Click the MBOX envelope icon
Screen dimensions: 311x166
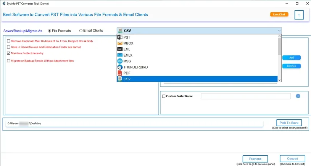pyautogui.click(x=120, y=43)
